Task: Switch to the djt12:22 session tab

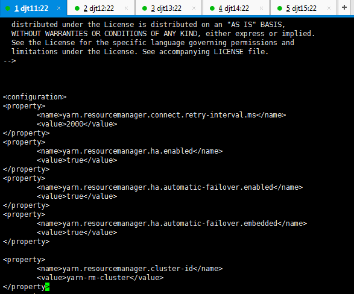Action: [101, 8]
